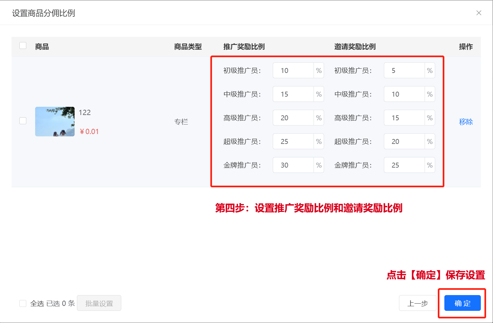Edit 推广奖励 超级推广员 field with 25
The height and width of the screenshot is (323, 493).
tap(293, 141)
